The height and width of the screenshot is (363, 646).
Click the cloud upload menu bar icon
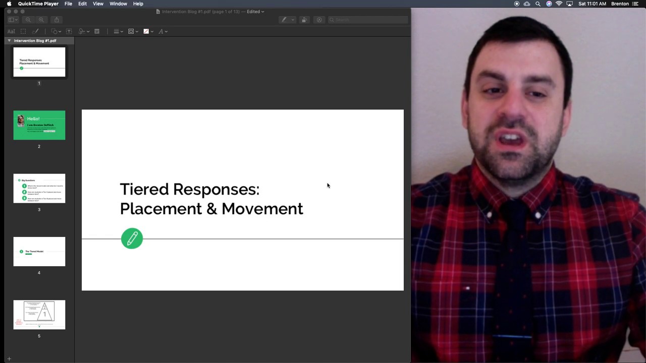coord(527,4)
